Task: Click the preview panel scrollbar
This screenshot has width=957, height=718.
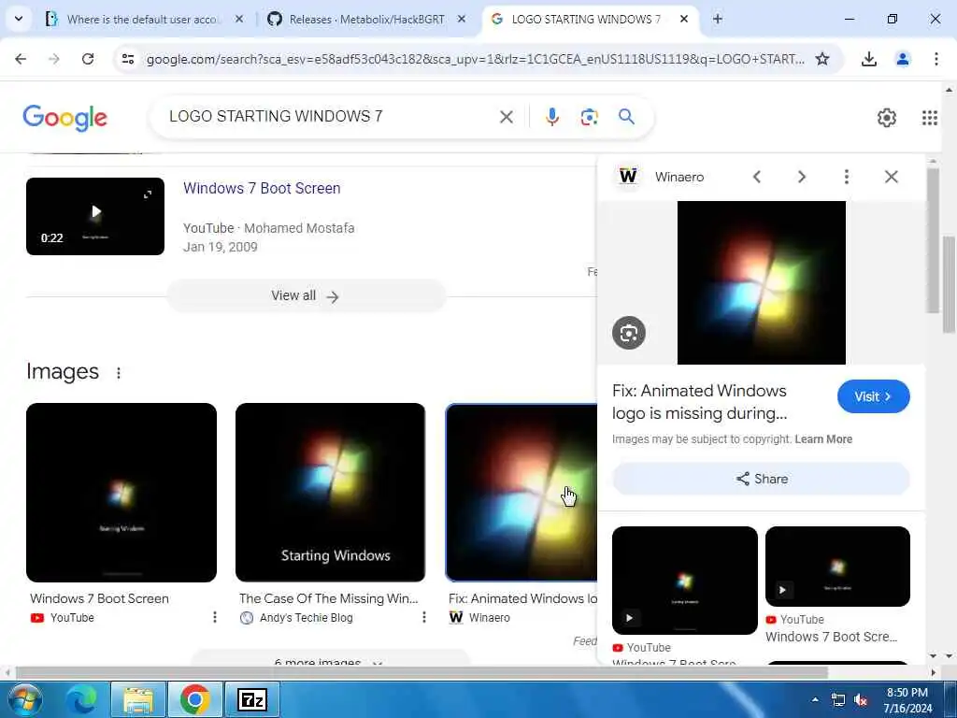Action: tap(932, 240)
